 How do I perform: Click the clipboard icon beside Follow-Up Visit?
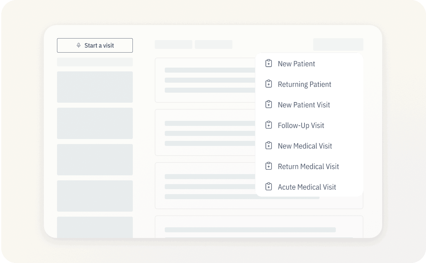tap(268, 125)
